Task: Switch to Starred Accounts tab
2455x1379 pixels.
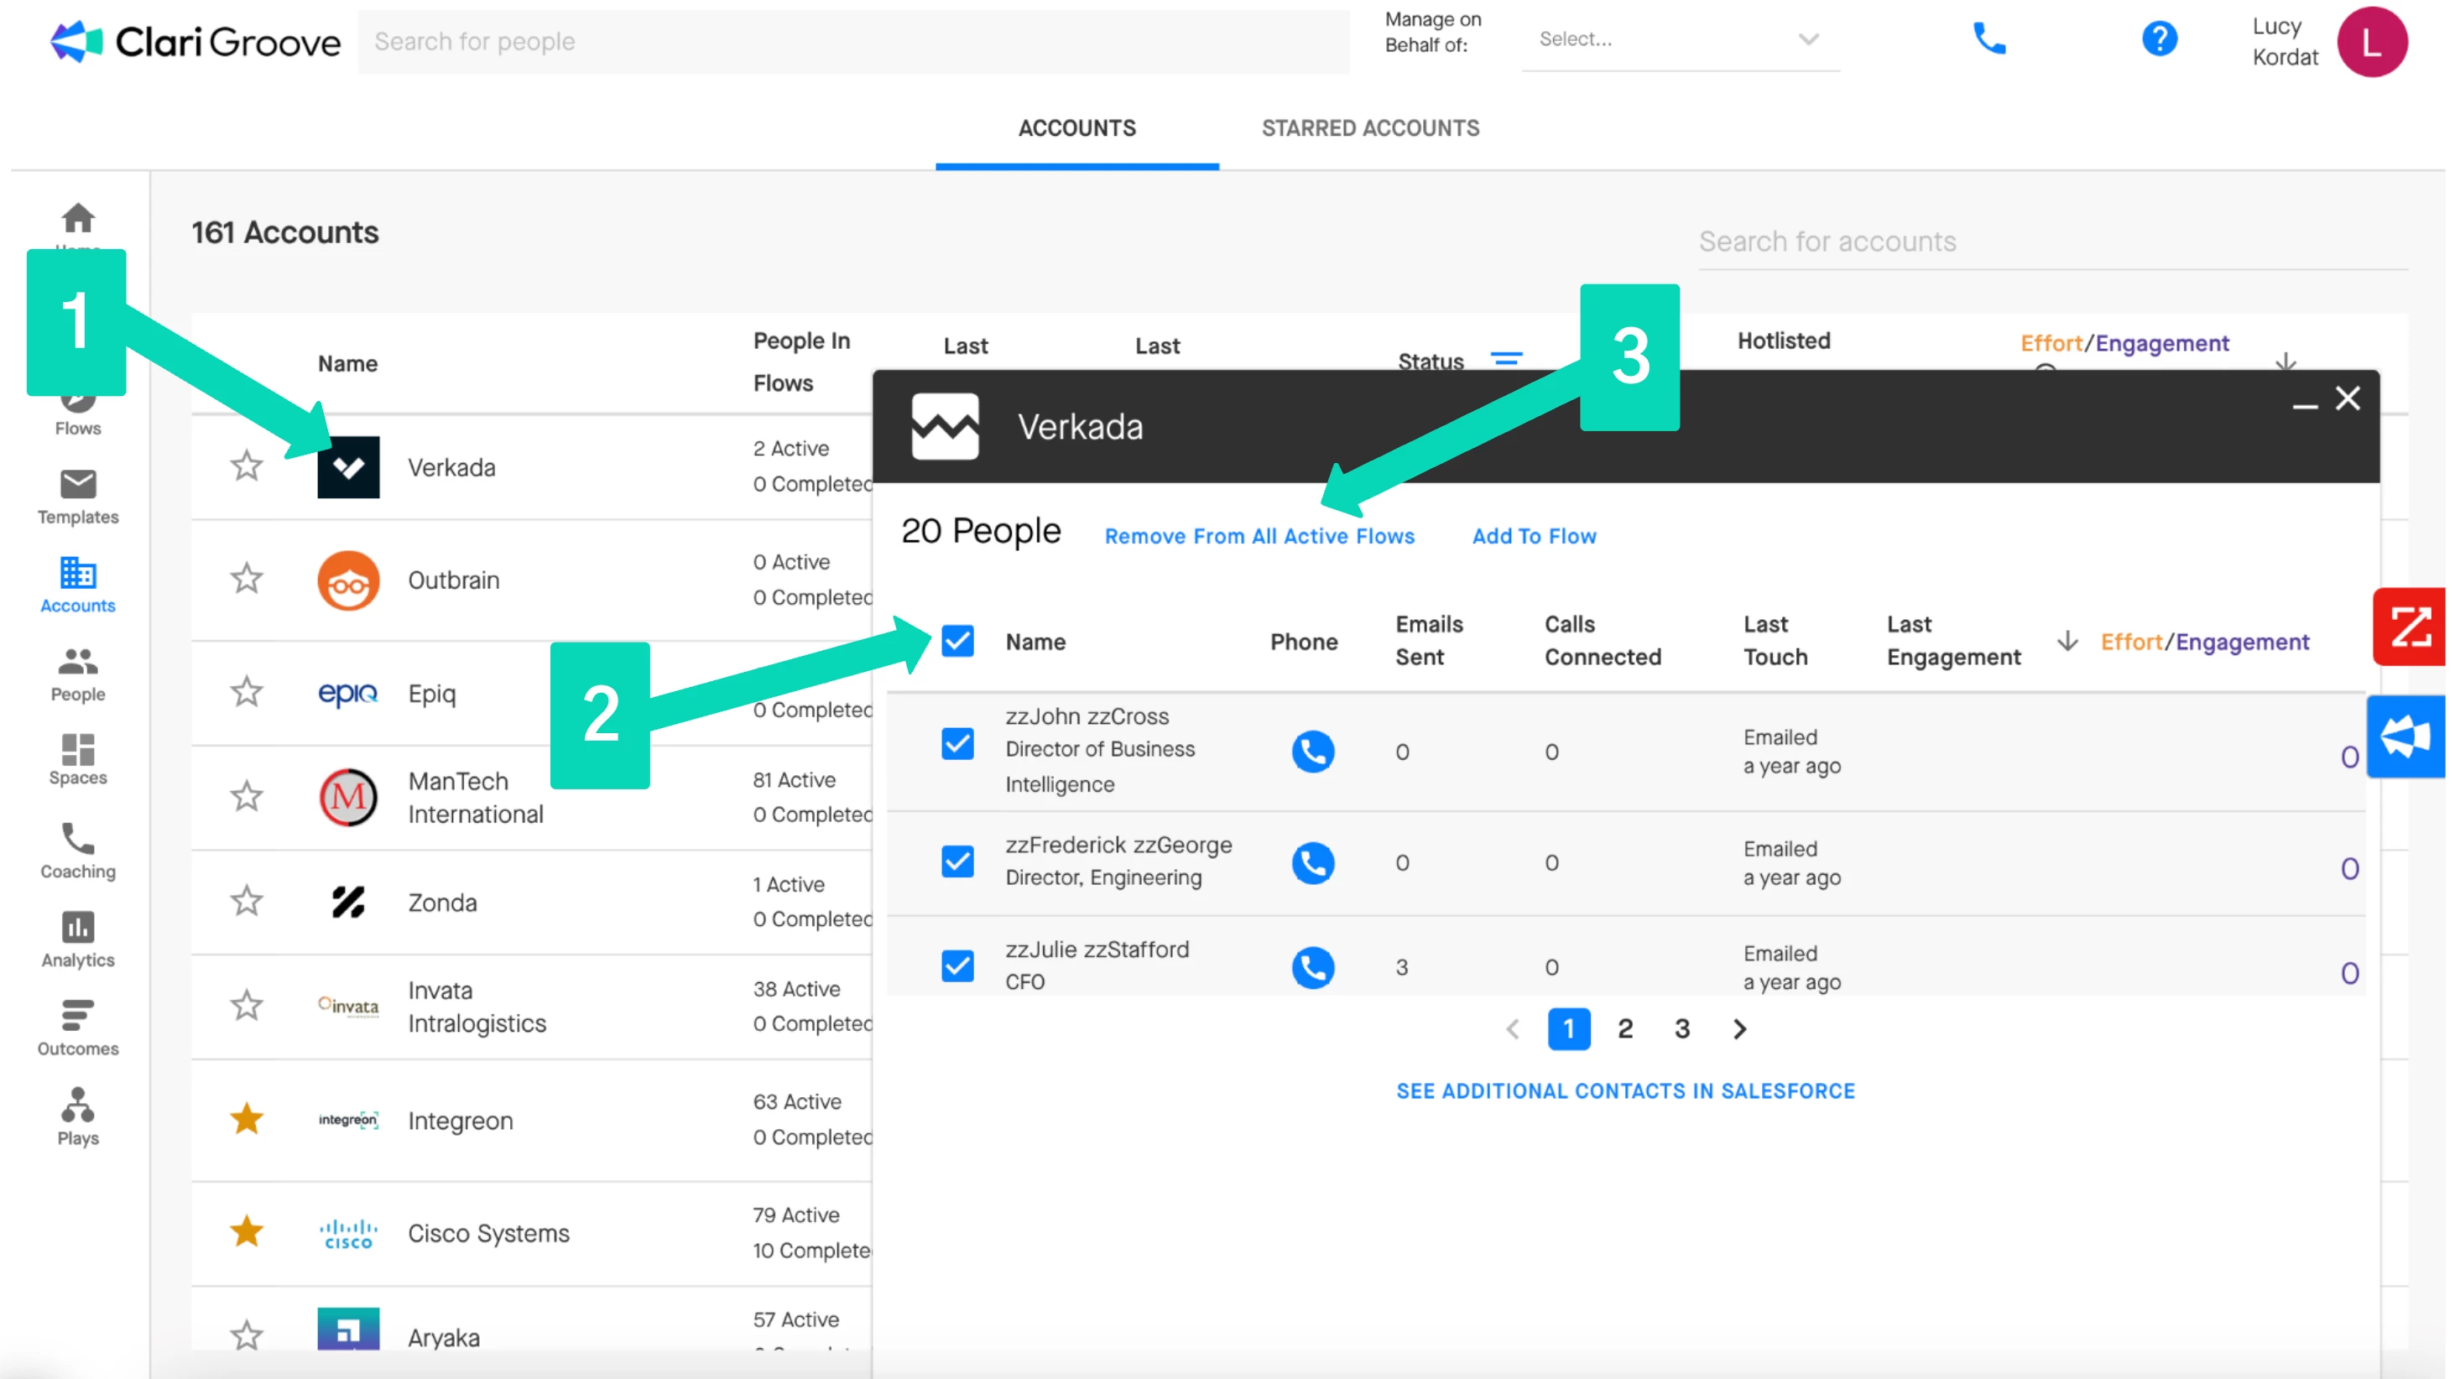Action: pos(1369,128)
